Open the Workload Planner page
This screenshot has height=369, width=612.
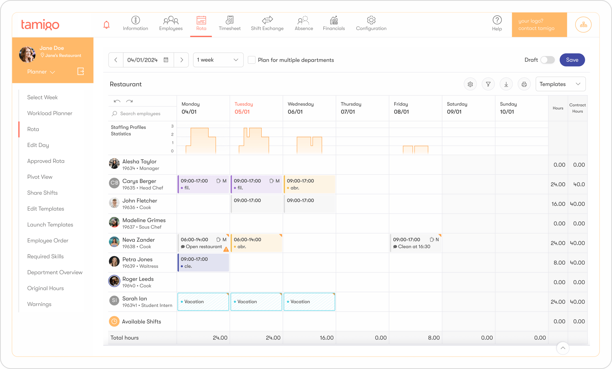point(50,113)
